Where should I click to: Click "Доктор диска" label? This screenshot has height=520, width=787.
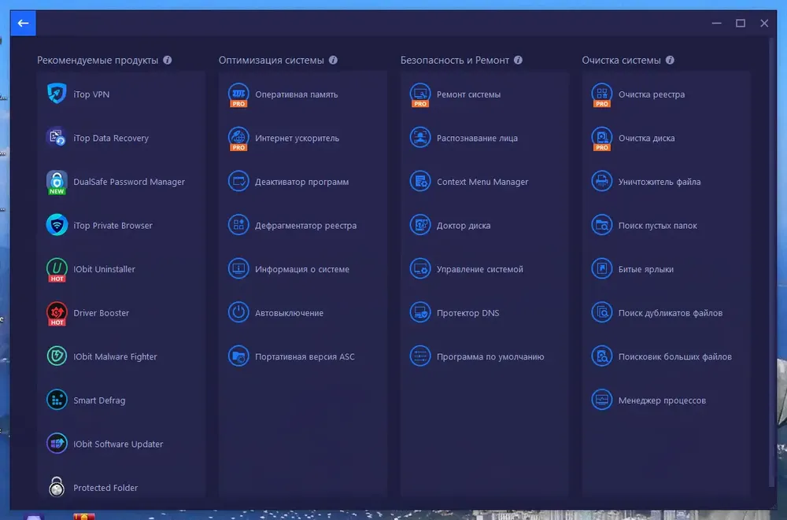pos(464,225)
